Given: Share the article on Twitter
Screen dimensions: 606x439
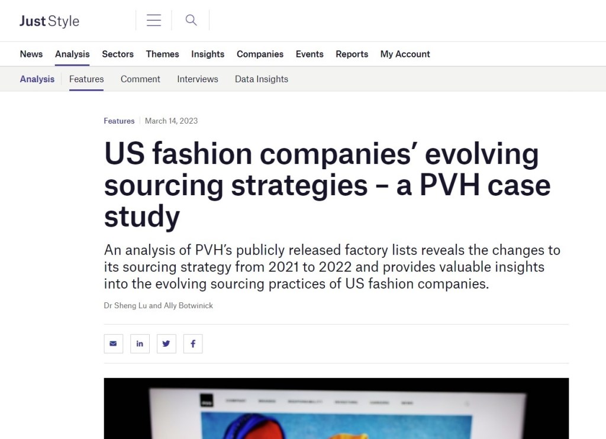Looking at the screenshot, I should [166, 343].
